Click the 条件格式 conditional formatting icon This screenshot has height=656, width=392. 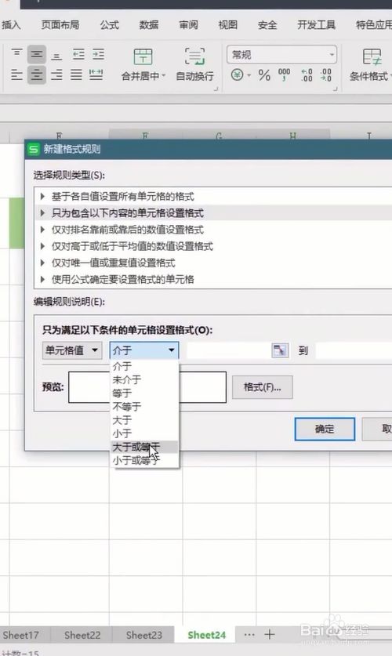372,57
